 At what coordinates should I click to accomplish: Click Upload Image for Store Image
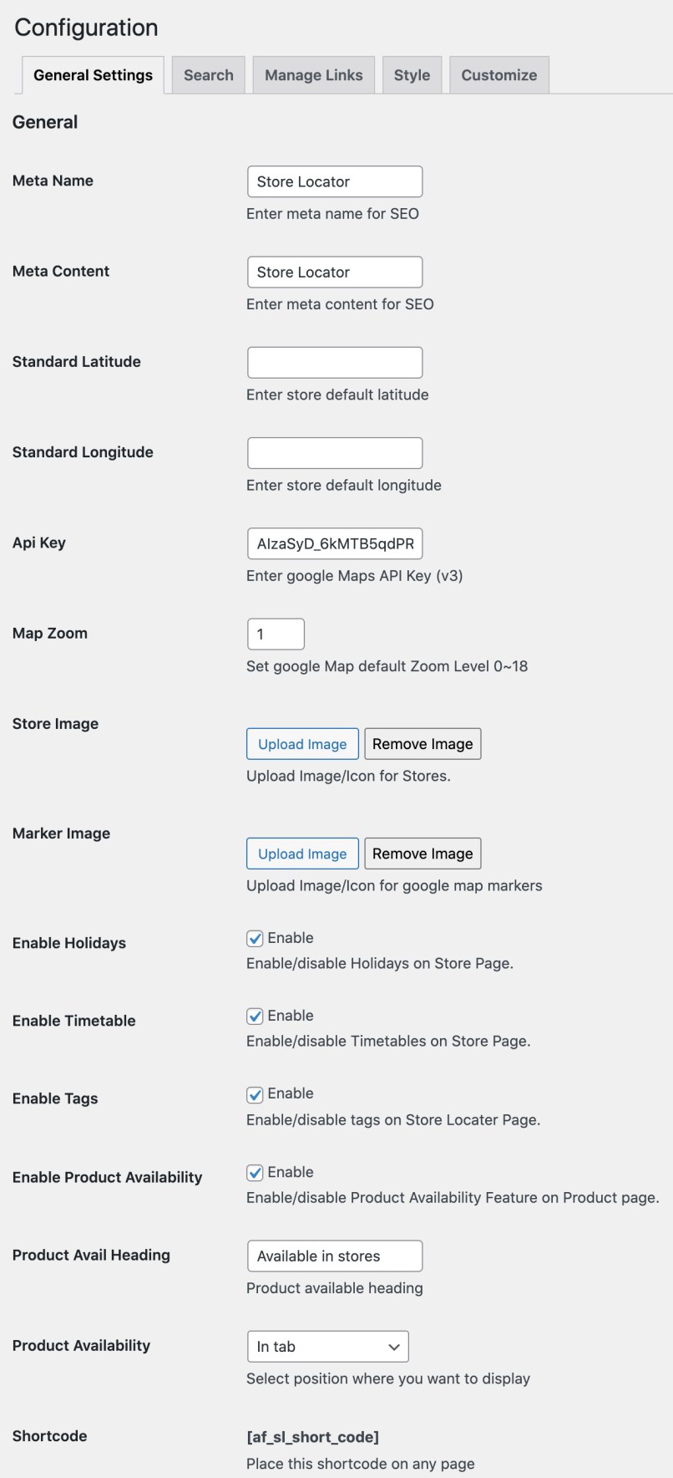point(302,743)
